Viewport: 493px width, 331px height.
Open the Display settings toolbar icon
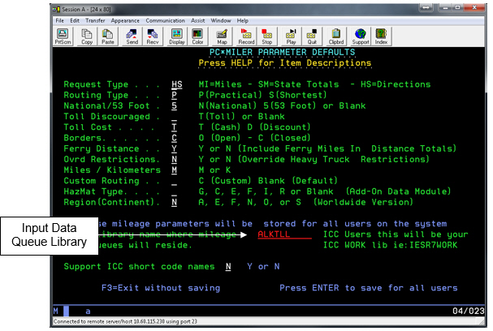177,37
